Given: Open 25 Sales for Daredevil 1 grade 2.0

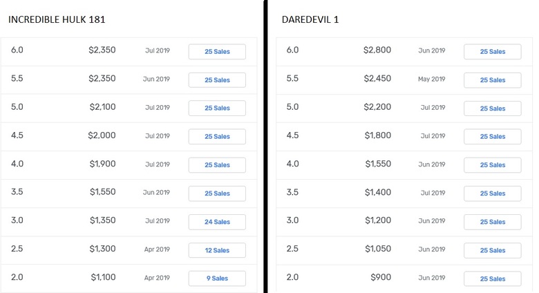Looking at the screenshot, I should pos(492,278).
